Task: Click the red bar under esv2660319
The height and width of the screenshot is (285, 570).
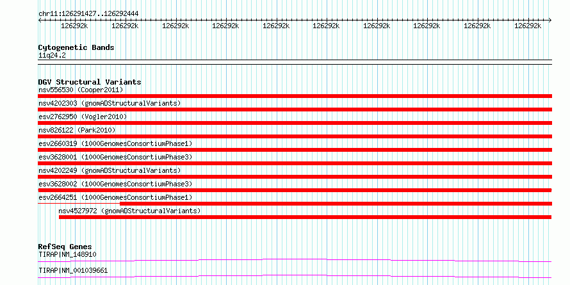Action: [x=295, y=150]
